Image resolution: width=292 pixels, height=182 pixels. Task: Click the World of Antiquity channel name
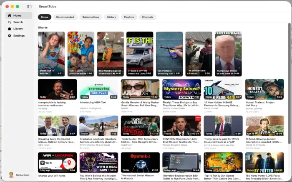(x=255, y=145)
